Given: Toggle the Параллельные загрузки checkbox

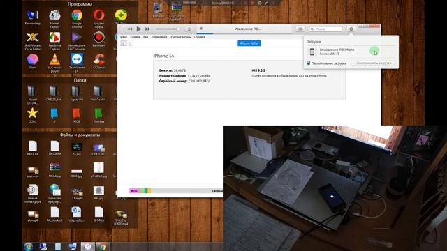Looking at the screenshot, I should pos(309,63).
